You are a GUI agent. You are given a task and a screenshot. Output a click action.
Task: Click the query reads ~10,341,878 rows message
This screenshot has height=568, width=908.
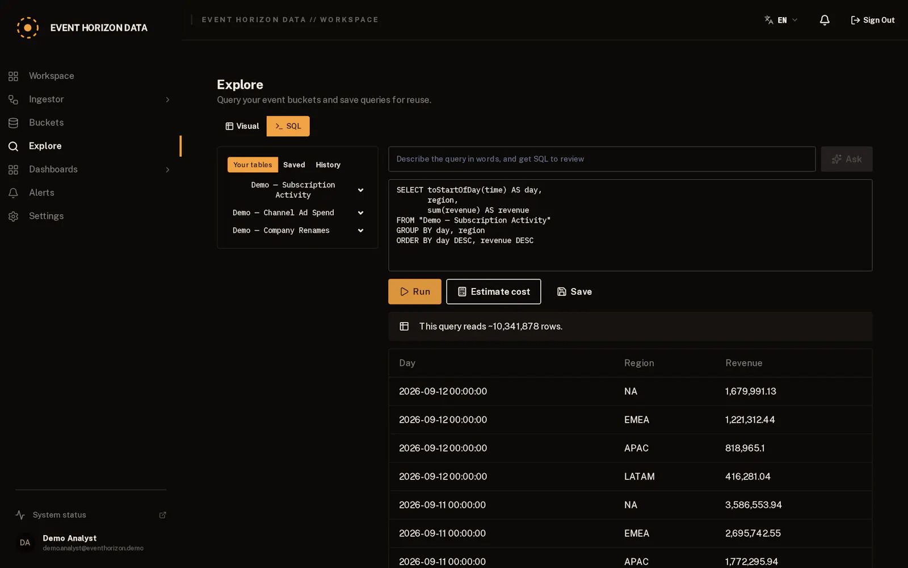click(x=490, y=327)
